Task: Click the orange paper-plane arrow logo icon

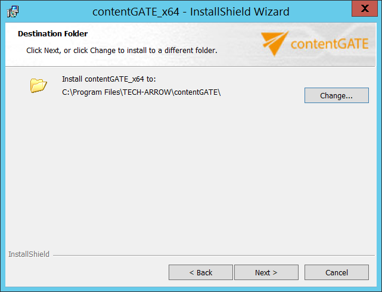Action: pos(274,44)
